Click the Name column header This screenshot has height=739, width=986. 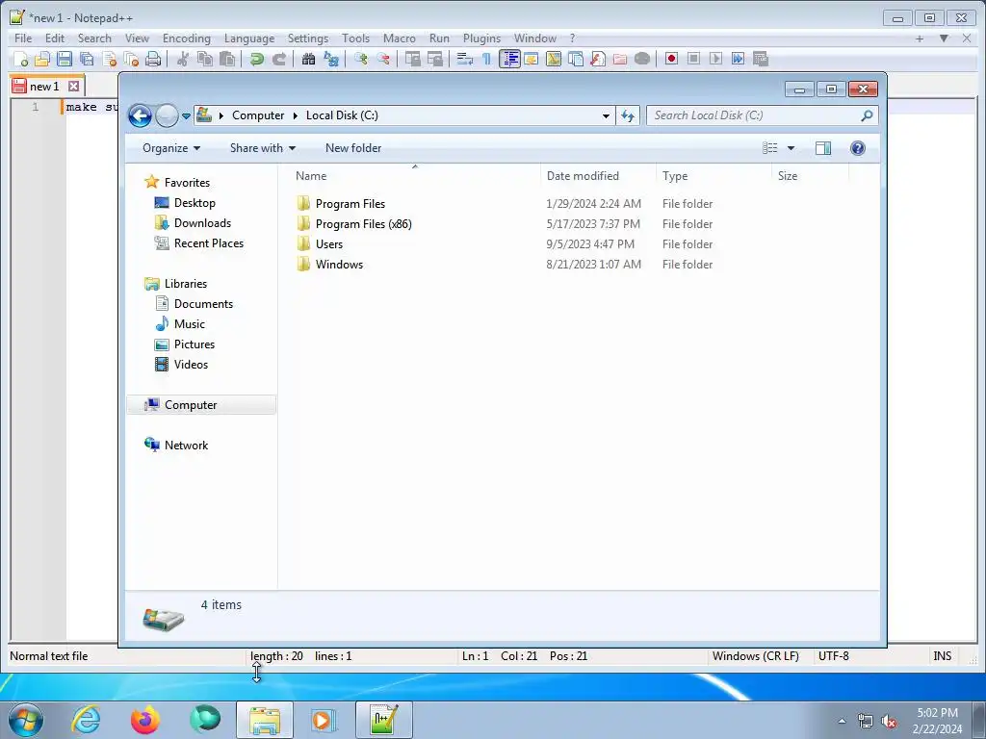415,176
